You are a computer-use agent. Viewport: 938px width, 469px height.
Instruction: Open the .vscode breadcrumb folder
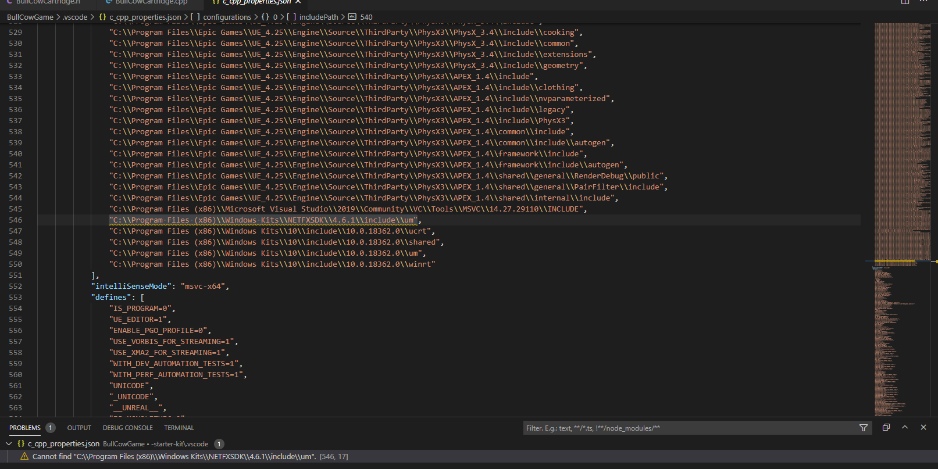[x=75, y=17]
